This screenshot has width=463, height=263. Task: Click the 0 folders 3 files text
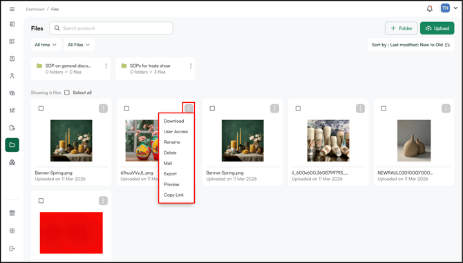pyautogui.click(x=148, y=72)
